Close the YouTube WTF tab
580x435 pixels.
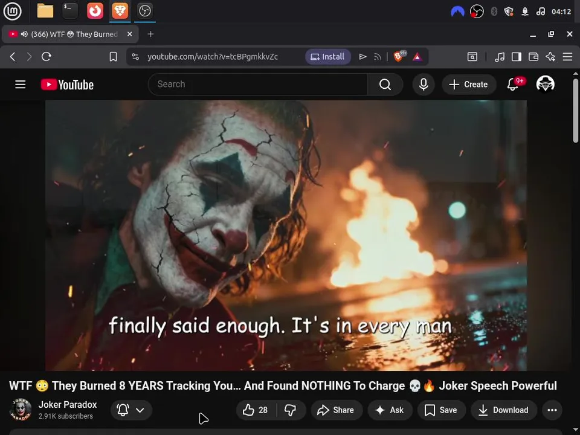tap(129, 34)
